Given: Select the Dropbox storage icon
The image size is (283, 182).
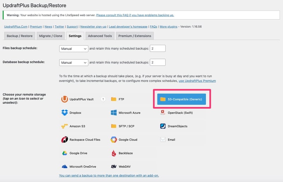Looking at the screenshot, I should click(64, 113).
